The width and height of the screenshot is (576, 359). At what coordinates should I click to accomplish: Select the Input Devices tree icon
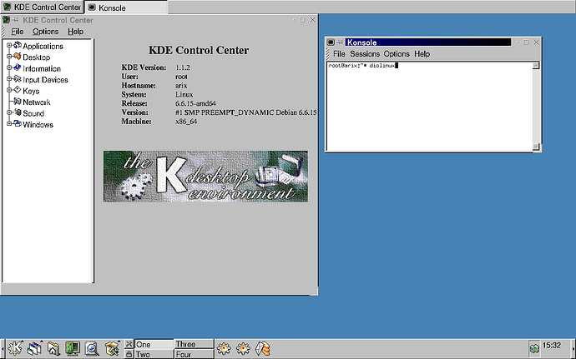[18, 78]
